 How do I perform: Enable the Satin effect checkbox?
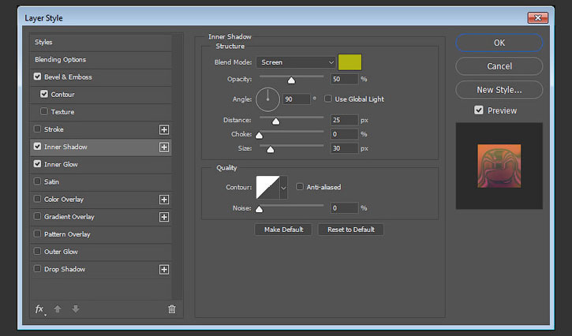(x=37, y=181)
